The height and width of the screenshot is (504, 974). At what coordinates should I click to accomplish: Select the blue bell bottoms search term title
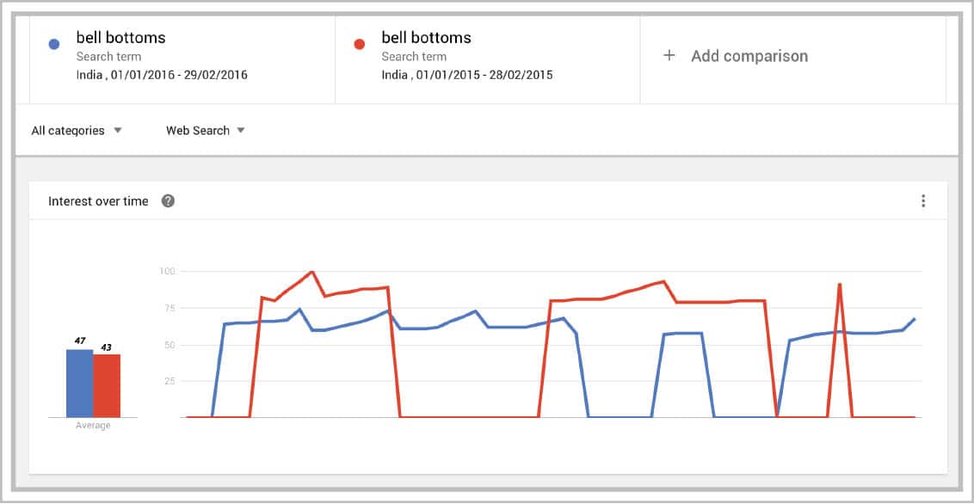pyautogui.click(x=120, y=38)
